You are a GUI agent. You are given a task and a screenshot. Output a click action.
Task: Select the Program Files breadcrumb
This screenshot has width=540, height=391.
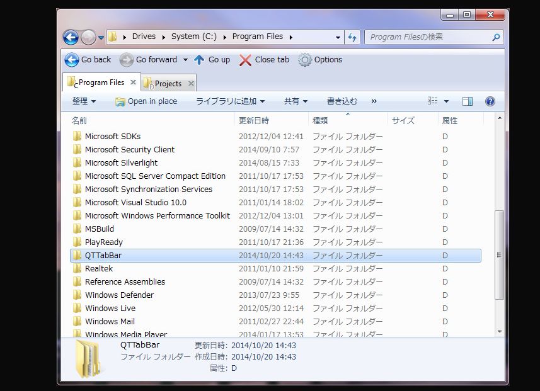257,37
